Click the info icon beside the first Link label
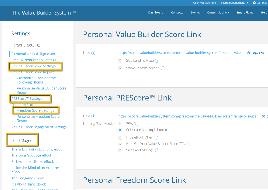The width and height of the screenshot is (268, 190). coord(94,53)
